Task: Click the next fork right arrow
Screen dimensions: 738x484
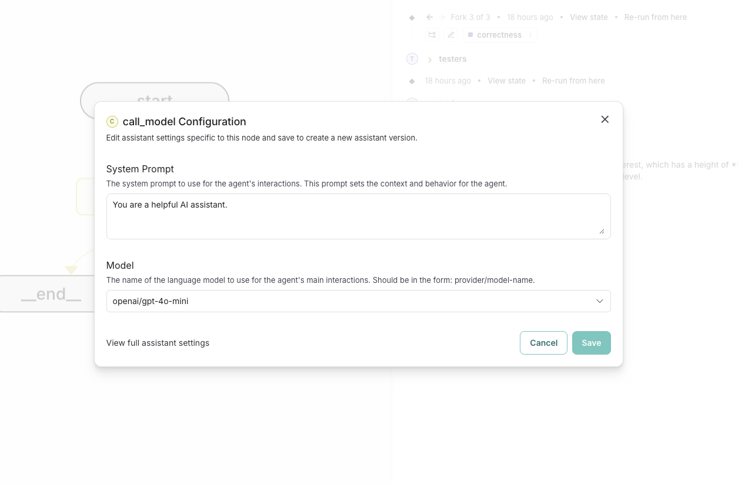Action: [442, 17]
